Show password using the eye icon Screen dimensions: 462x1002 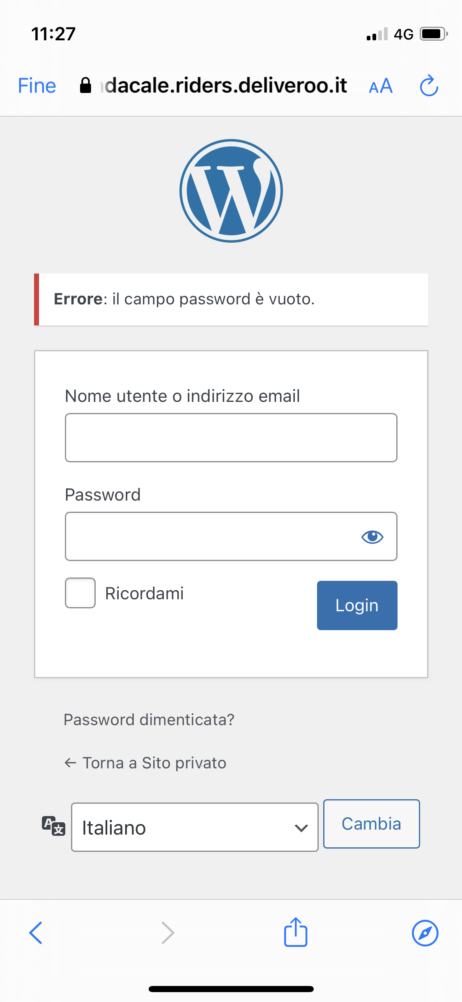pos(372,537)
